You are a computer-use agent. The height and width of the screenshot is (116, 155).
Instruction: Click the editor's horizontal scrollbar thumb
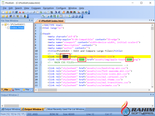[x=47, y=90]
